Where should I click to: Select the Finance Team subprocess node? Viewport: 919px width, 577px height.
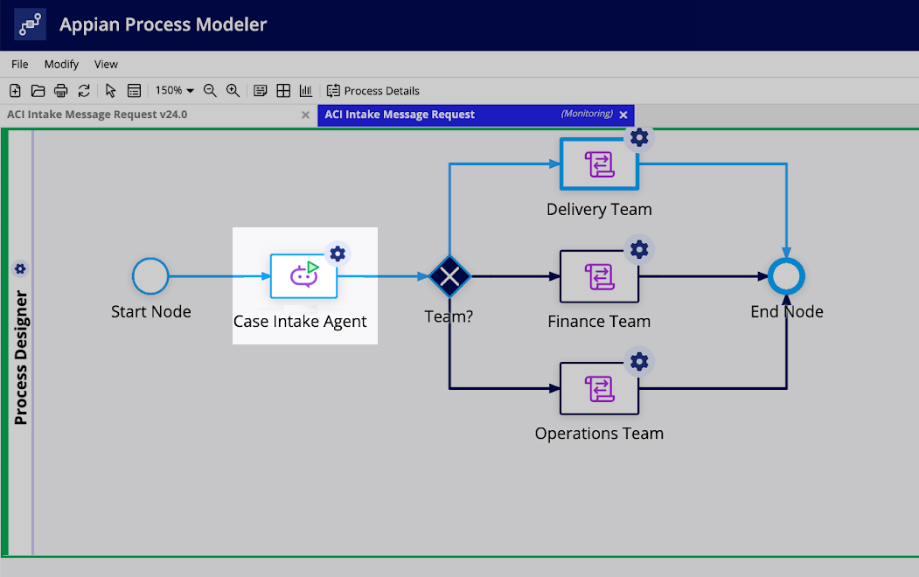point(599,276)
